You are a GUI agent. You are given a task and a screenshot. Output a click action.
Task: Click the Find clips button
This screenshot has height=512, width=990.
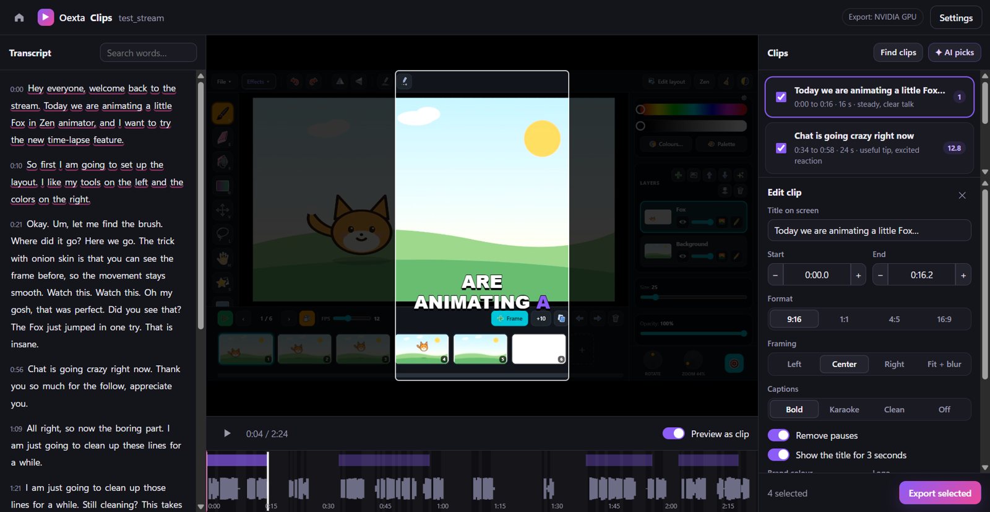[898, 53]
